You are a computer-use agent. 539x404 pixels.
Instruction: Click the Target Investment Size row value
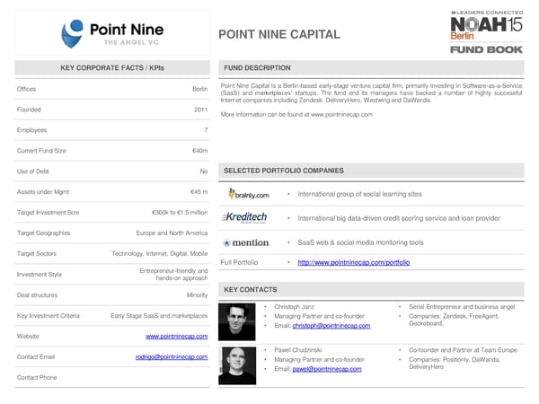tap(180, 213)
